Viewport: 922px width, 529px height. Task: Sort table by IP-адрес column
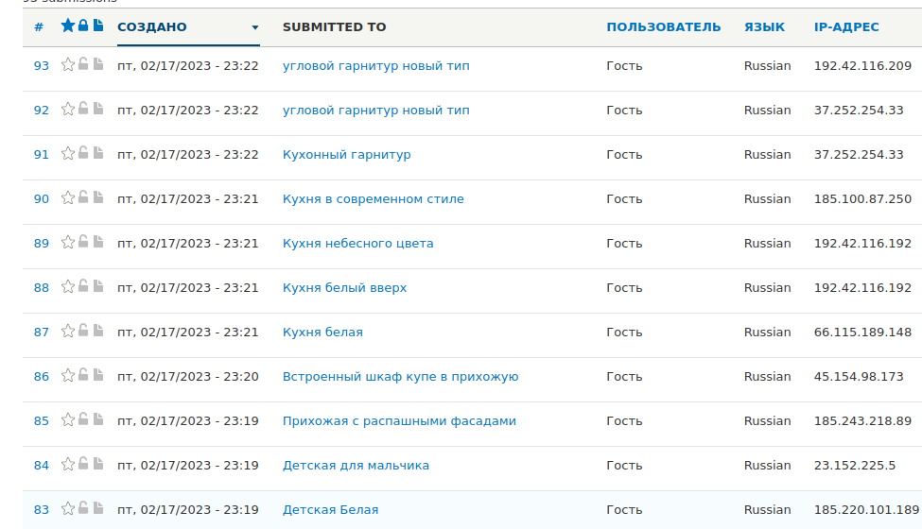click(846, 27)
